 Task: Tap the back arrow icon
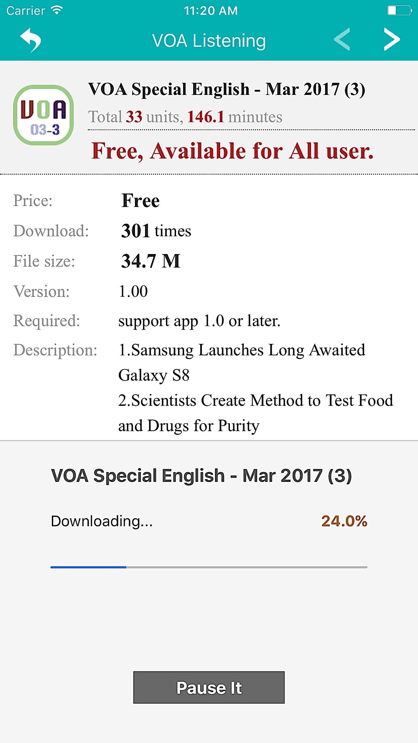(31, 40)
